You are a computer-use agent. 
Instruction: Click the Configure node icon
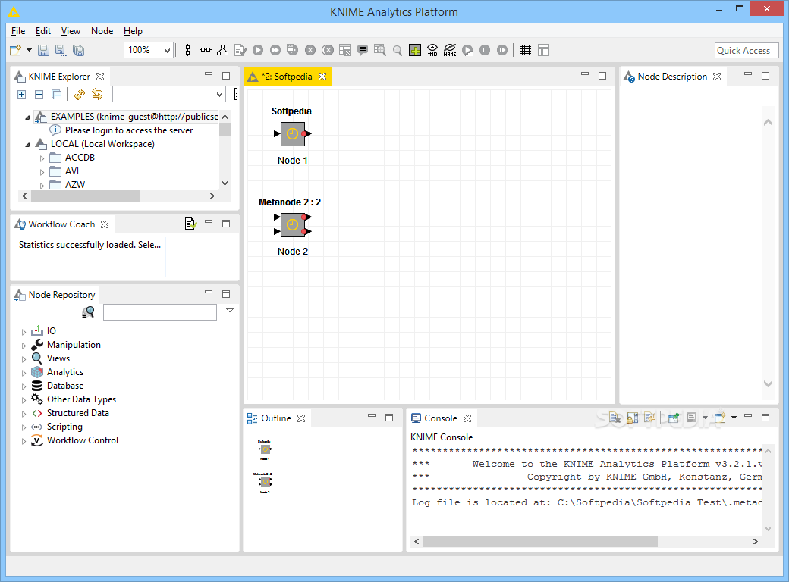click(240, 50)
